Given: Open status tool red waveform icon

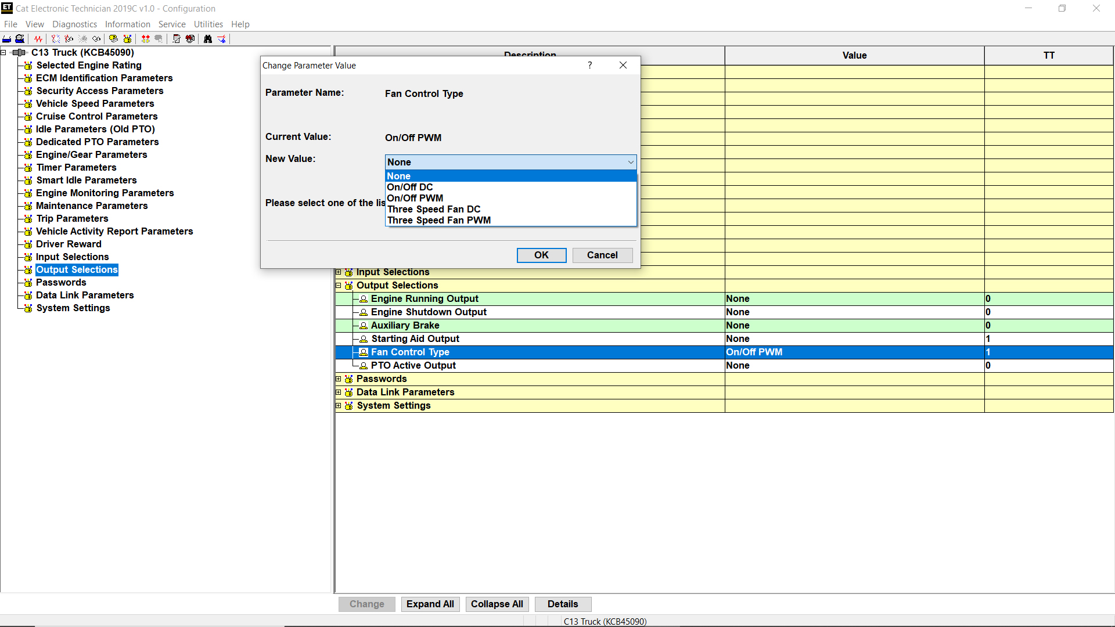Looking at the screenshot, I should [x=38, y=39].
